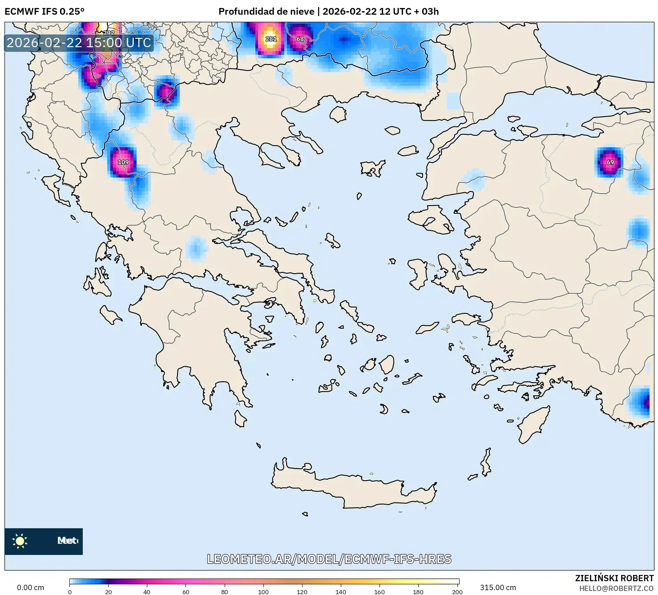Click the 109 snow depth marker over Greece

pyautogui.click(x=123, y=162)
